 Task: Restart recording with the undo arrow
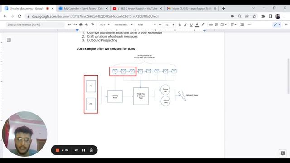point(77,150)
